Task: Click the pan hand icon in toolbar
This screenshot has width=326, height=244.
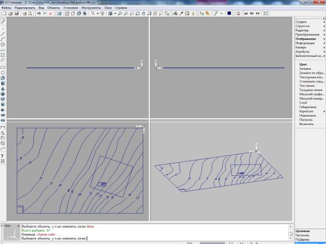Action: coord(143,14)
